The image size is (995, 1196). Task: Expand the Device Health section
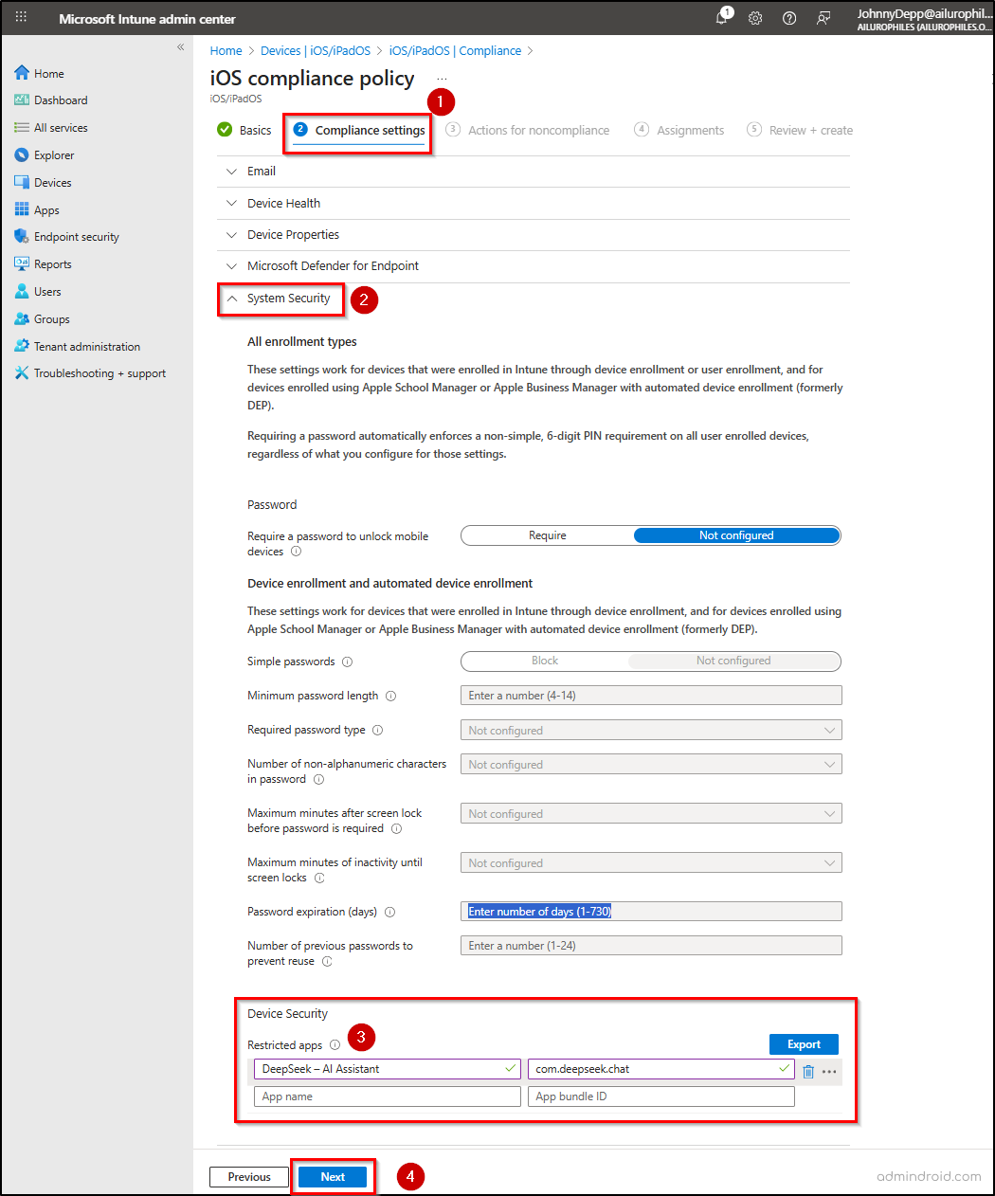pos(283,203)
